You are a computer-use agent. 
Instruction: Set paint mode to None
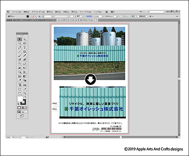coord(26,108)
